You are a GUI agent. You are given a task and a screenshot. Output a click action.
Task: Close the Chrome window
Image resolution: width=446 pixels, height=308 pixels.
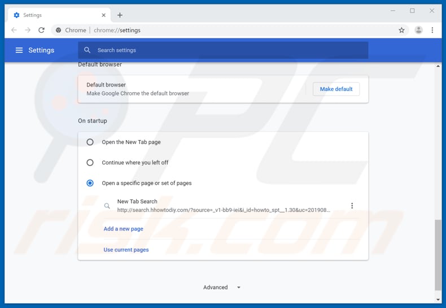click(x=432, y=11)
